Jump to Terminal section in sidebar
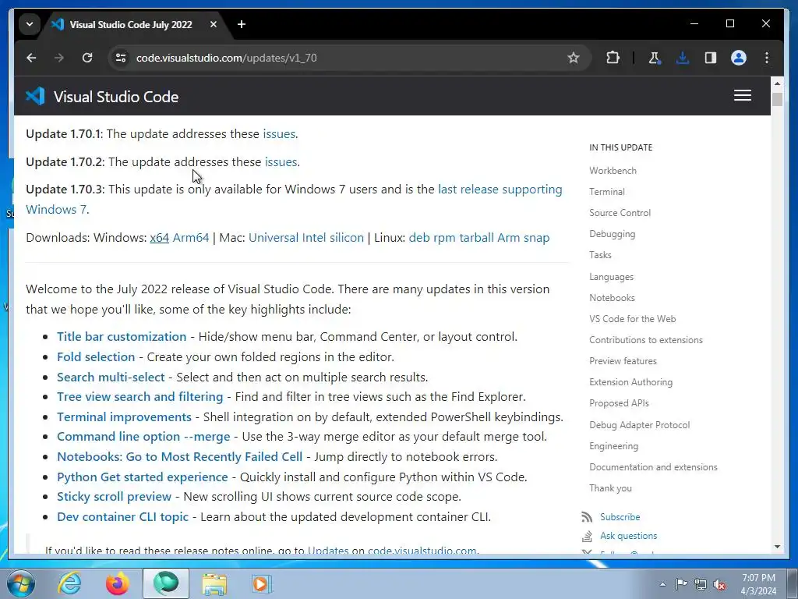This screenshot has height=599, width=798. pyautogui.click(x=606, y=192)
